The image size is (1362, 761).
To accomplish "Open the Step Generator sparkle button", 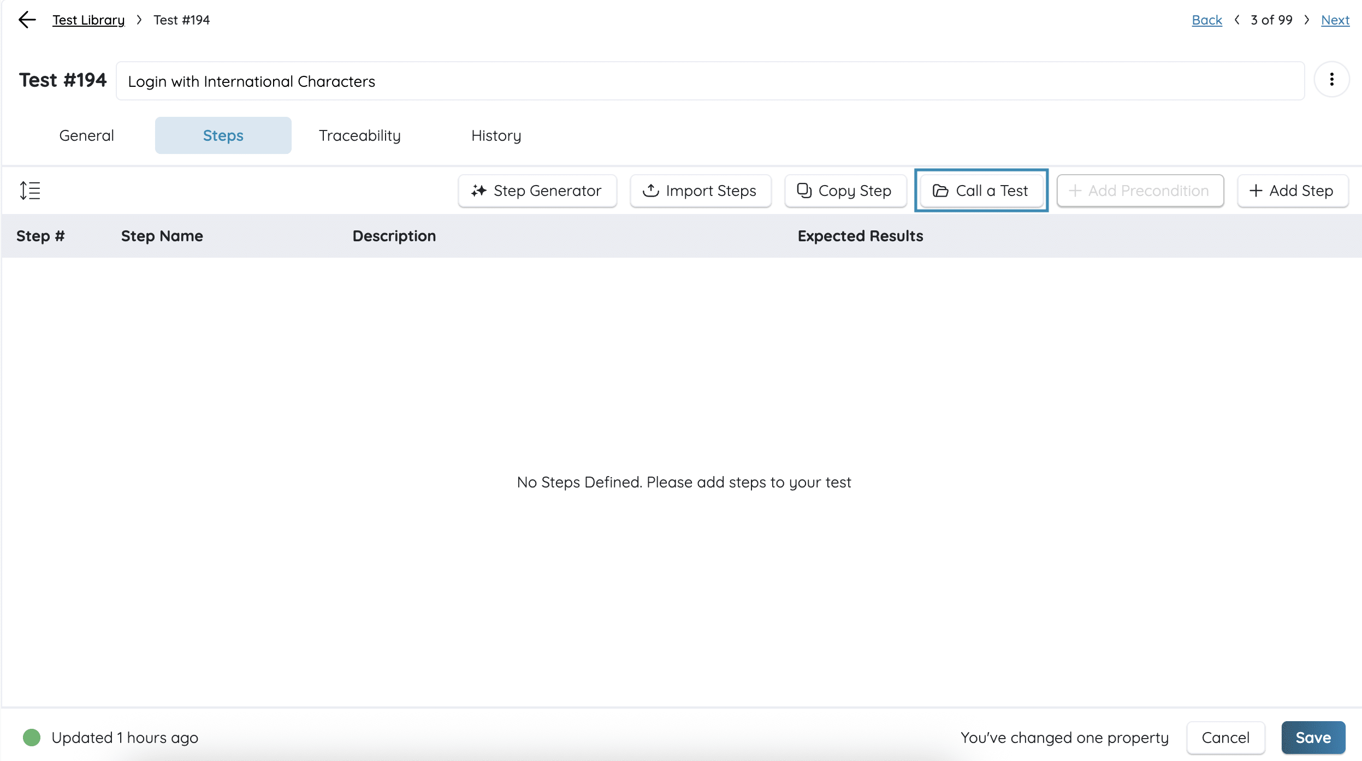I will coord(537,191).
